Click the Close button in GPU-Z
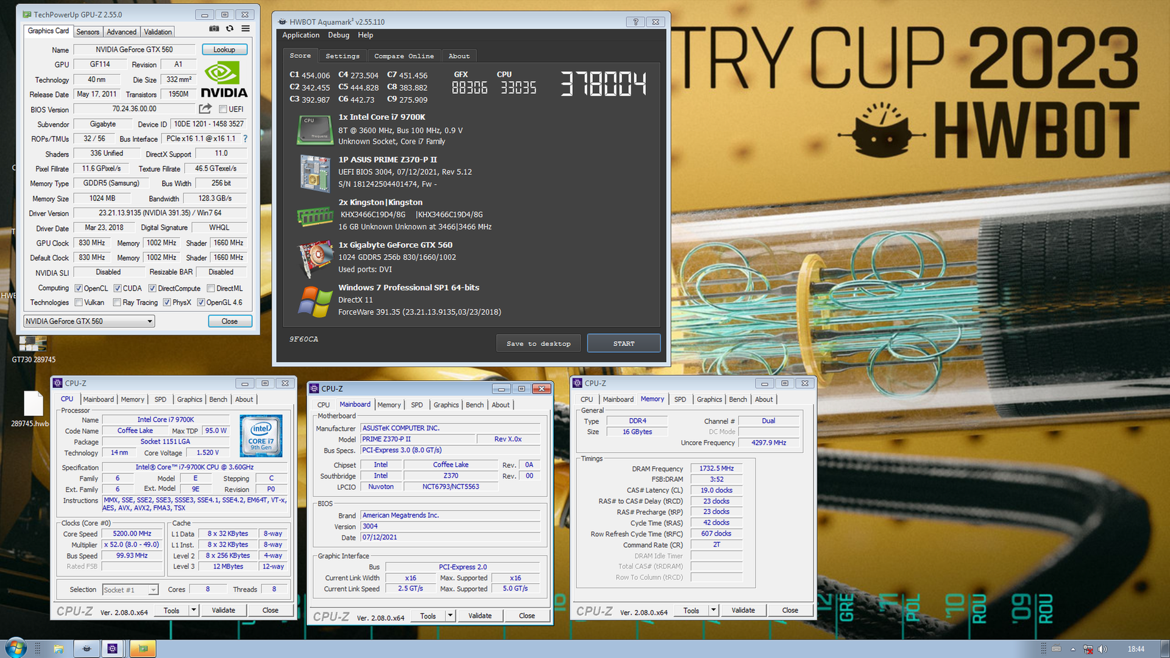Viewport: 1170px width, 658px height. [x=230, y=321]
